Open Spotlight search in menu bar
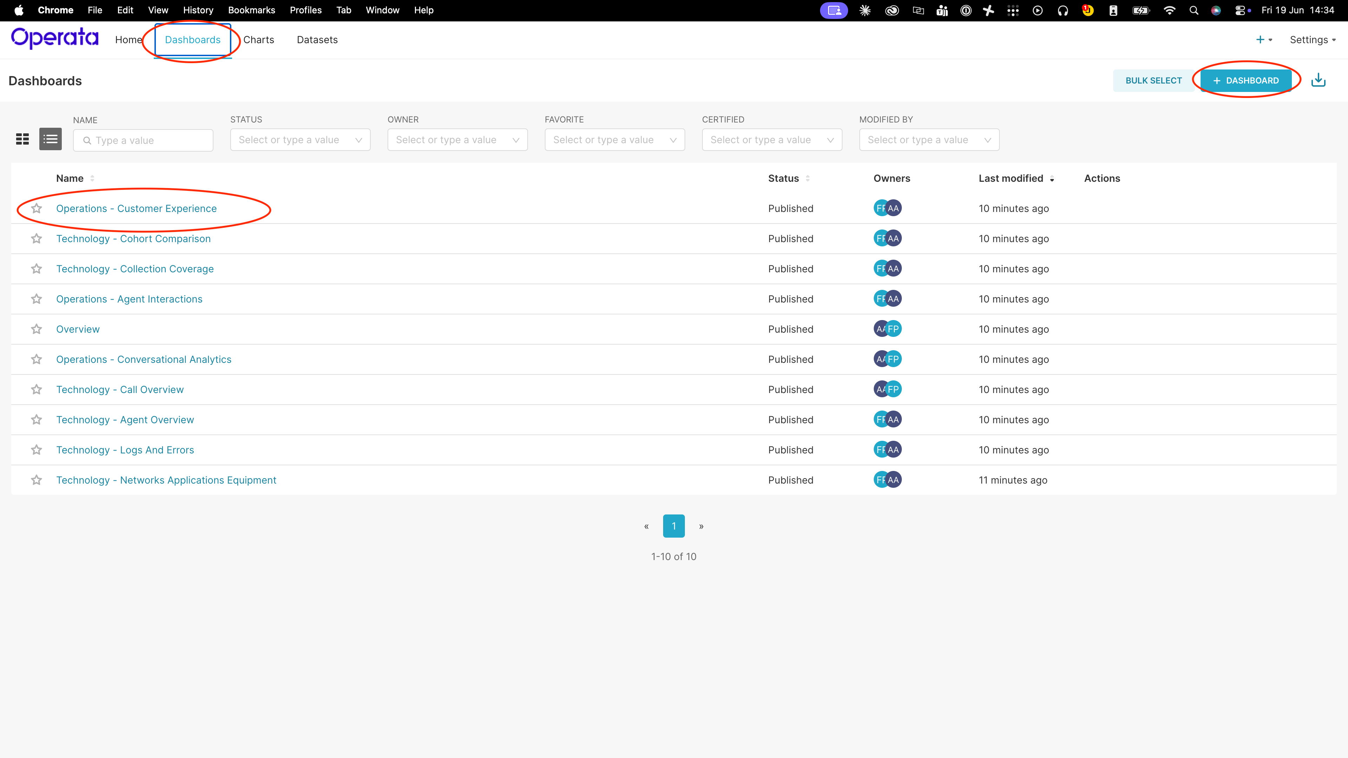 point(1194,10)
